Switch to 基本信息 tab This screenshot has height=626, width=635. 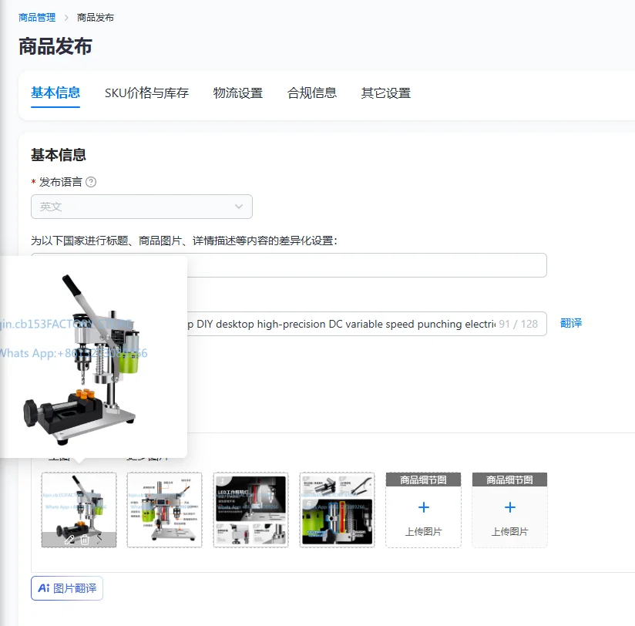[x=55, y=93]
